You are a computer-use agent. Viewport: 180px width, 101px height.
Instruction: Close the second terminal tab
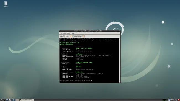click(83, 36)
